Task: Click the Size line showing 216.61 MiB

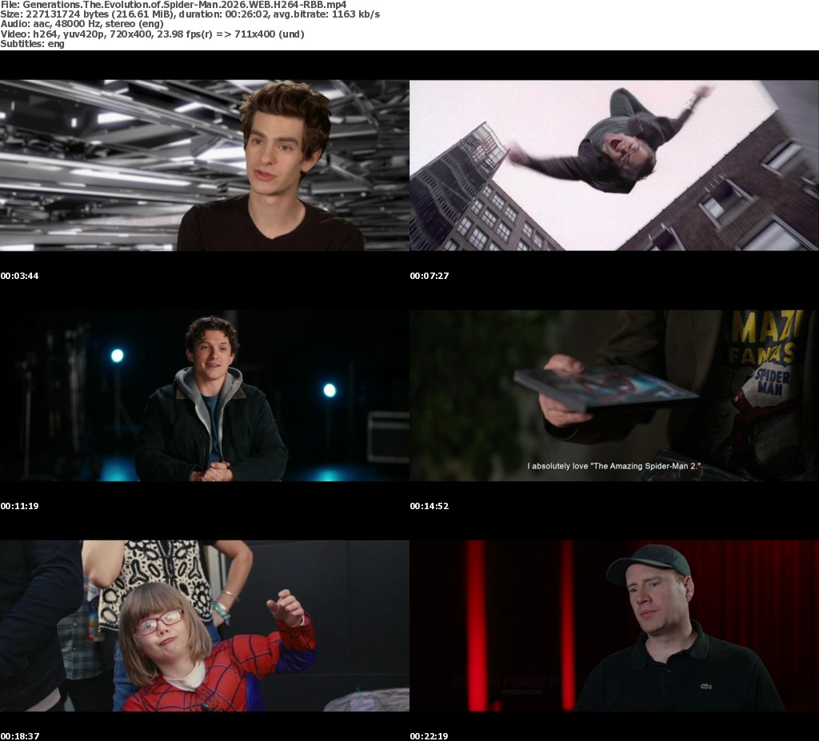Action: tap(190, 14)
